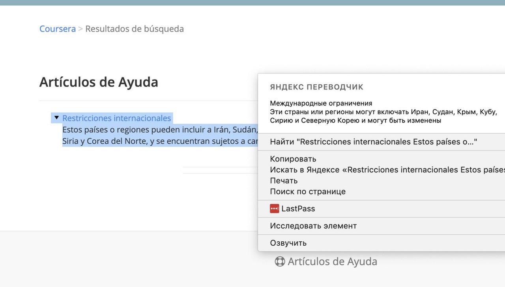Open the footer Artículos de Ayuda link
505x287 pixels.
pos(333,261)
